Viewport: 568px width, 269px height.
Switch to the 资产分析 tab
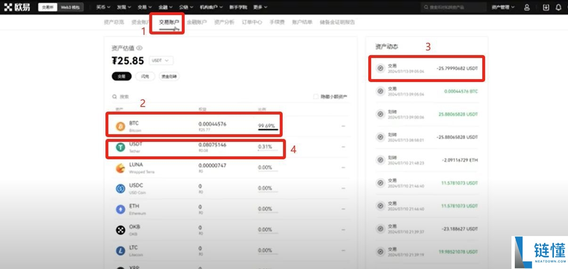click(x=224, y=22)
